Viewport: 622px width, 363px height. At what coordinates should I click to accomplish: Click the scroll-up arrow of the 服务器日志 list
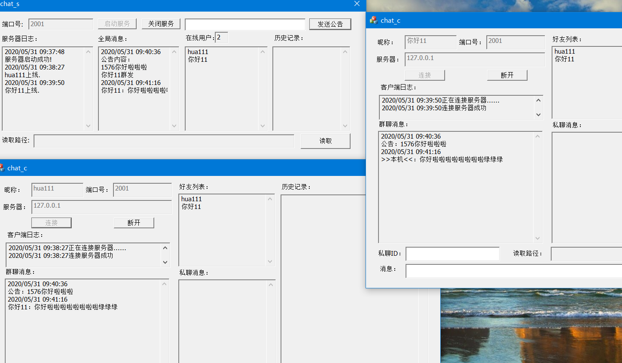[88, 51]
